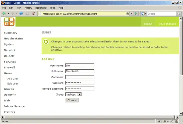Image resolution: width=183 pixels, height=124 pixels.
Task: Open Firewall in the sidebar
Action: (x=9, y=67)
